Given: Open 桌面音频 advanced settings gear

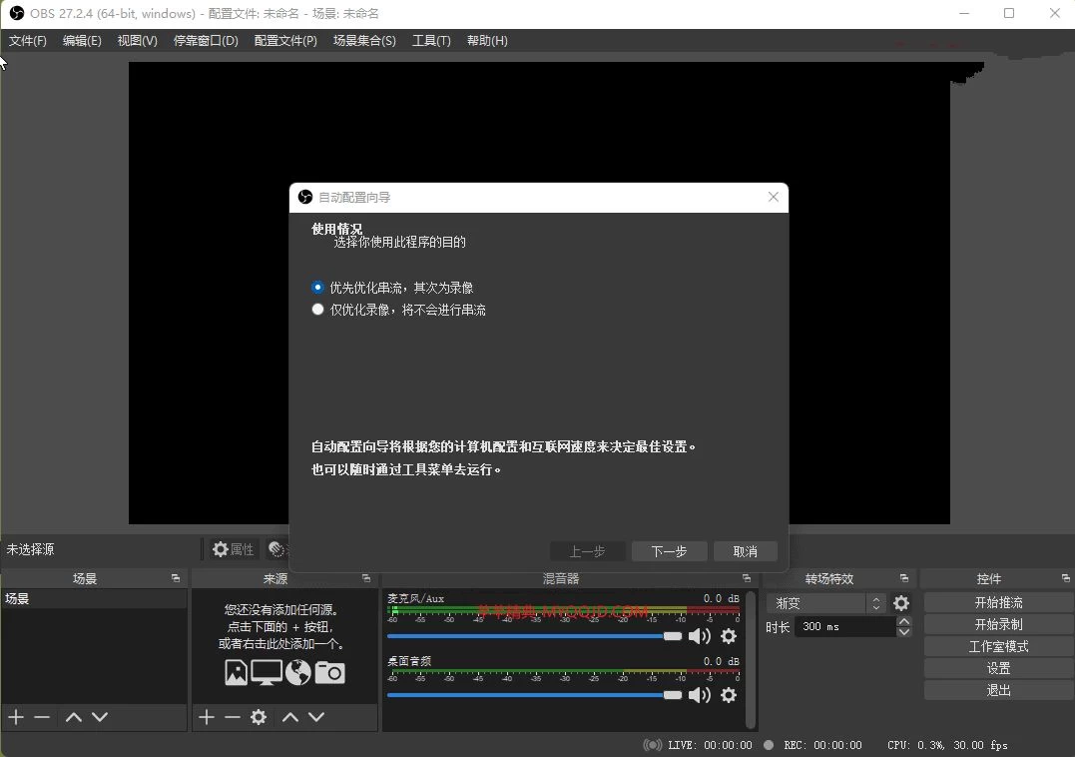Looking at the screenshot, I should 729,695.
